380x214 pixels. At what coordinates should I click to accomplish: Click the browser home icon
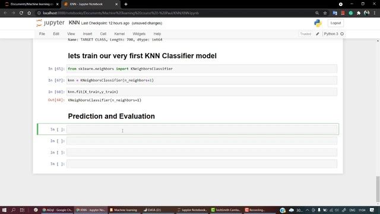point(29,13)
